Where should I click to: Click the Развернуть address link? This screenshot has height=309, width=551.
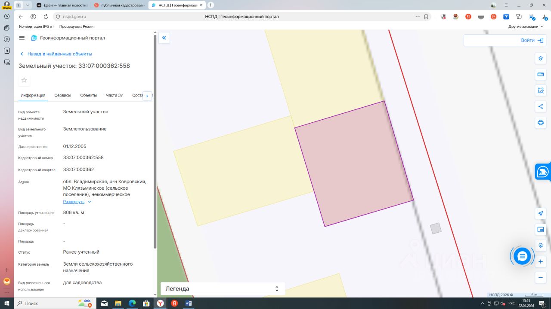(x=74, y=202)
